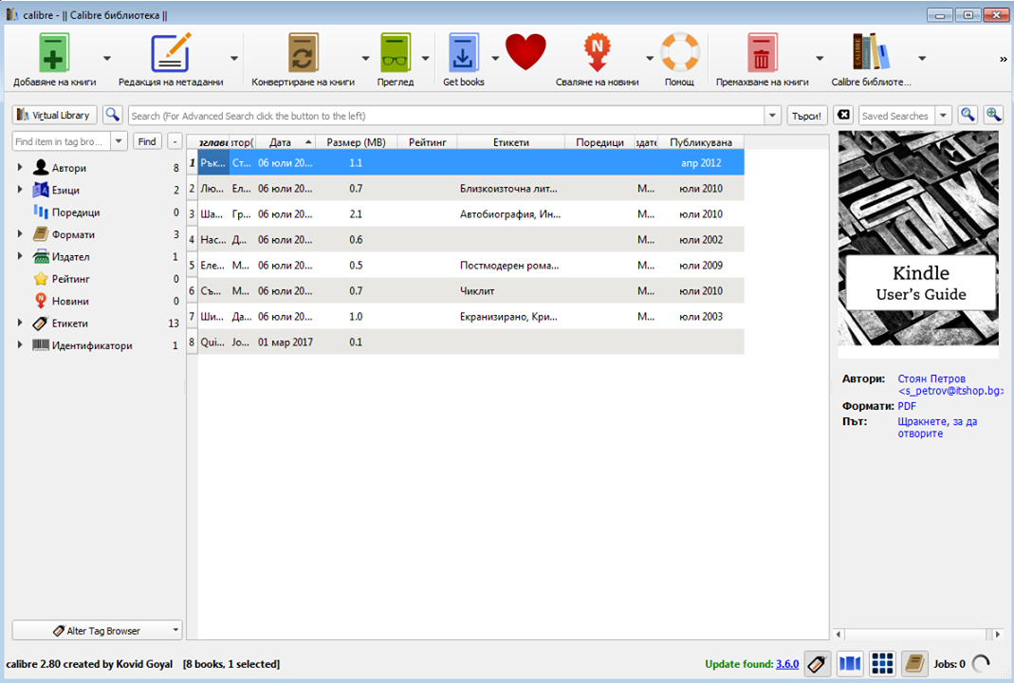Expand the Етикети tree category
Screen dimensions: 1014x683
point(20,323)
